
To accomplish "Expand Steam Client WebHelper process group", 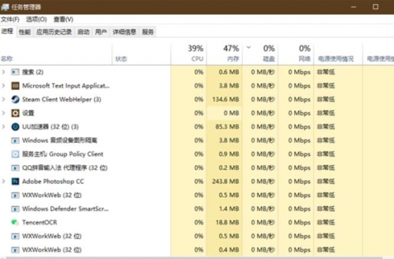I will point(3,99).
